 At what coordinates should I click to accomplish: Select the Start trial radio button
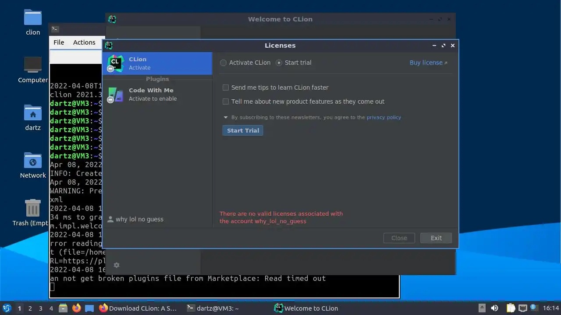(x=279, y=63)
